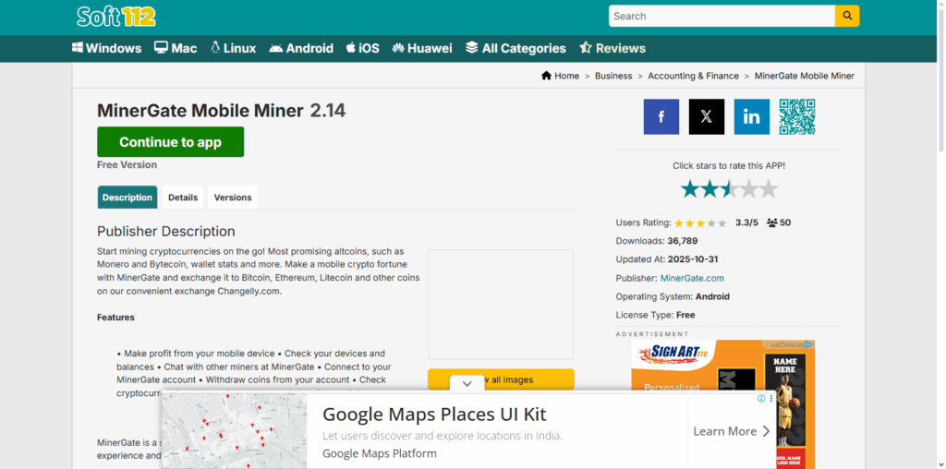Click the users count icon near 50
Viewport: 946px width, 469px height.
click(x=771, y=223)
